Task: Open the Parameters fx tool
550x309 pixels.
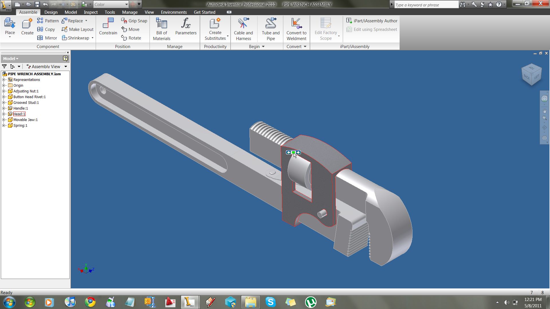Action: click(186, 27)
